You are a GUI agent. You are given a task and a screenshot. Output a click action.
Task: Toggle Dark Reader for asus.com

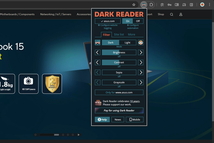point(108,21)
